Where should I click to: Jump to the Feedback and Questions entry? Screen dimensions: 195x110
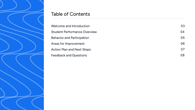(x=69, y=55)
